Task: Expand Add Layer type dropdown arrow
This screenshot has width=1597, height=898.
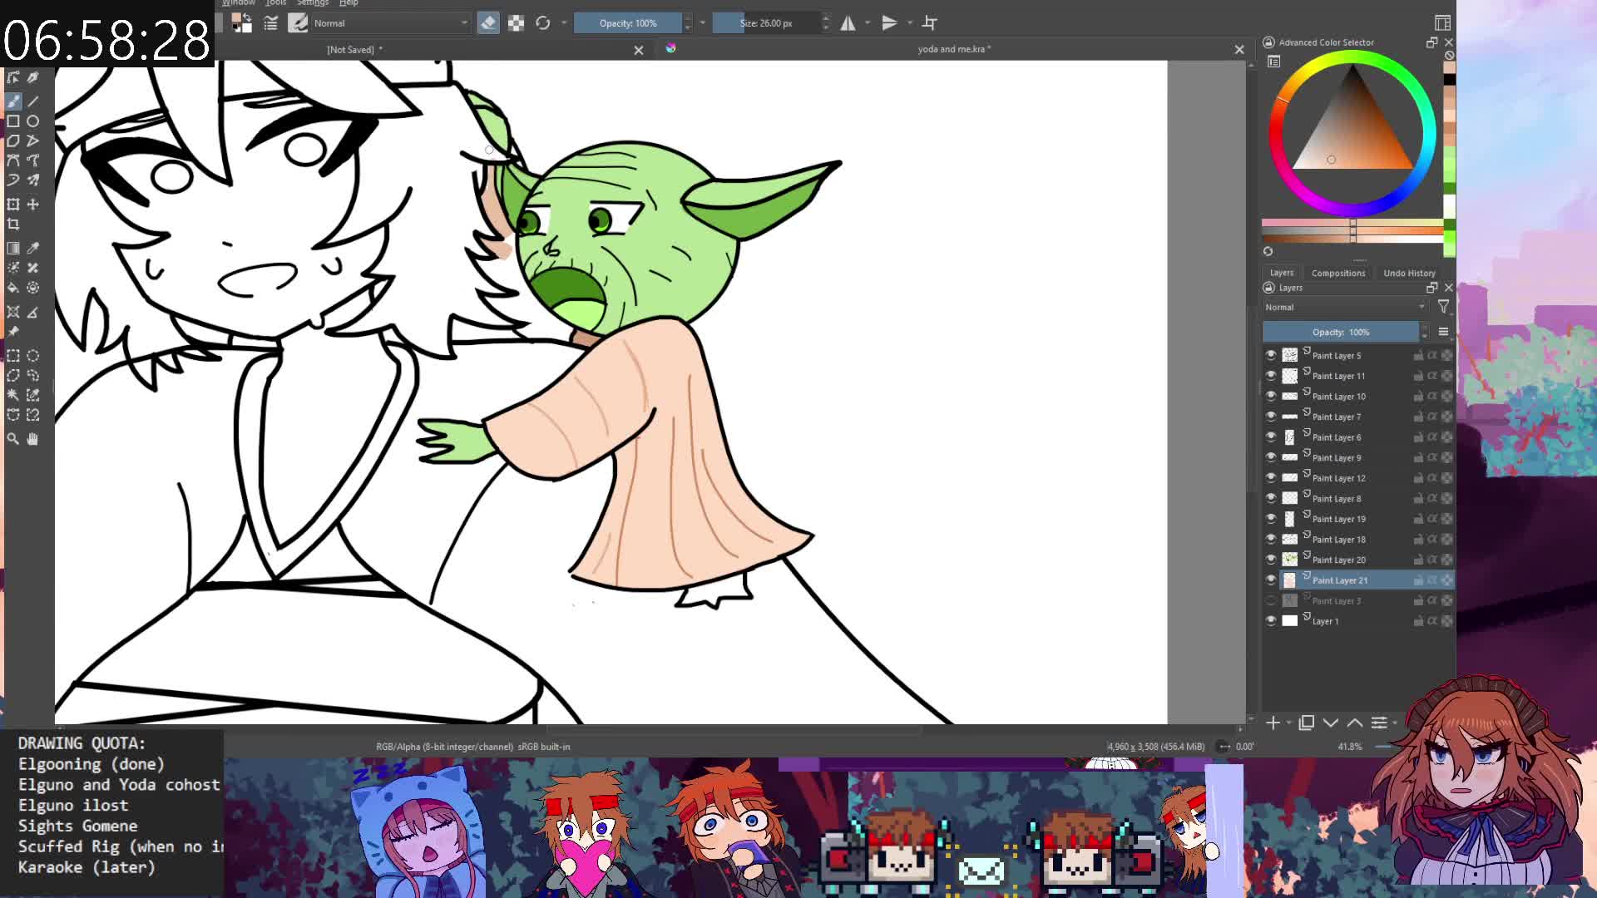Action: [x=1288, y=723]
